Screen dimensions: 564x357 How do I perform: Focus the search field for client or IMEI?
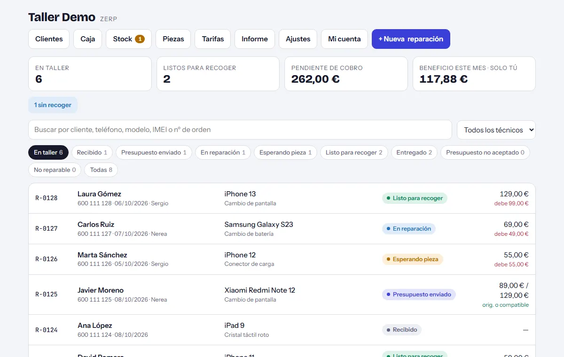tap(240, 130)
